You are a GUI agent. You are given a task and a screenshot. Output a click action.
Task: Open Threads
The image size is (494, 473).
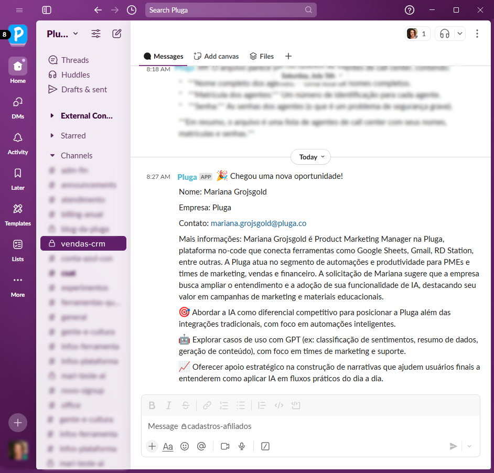tap(69, 60)
